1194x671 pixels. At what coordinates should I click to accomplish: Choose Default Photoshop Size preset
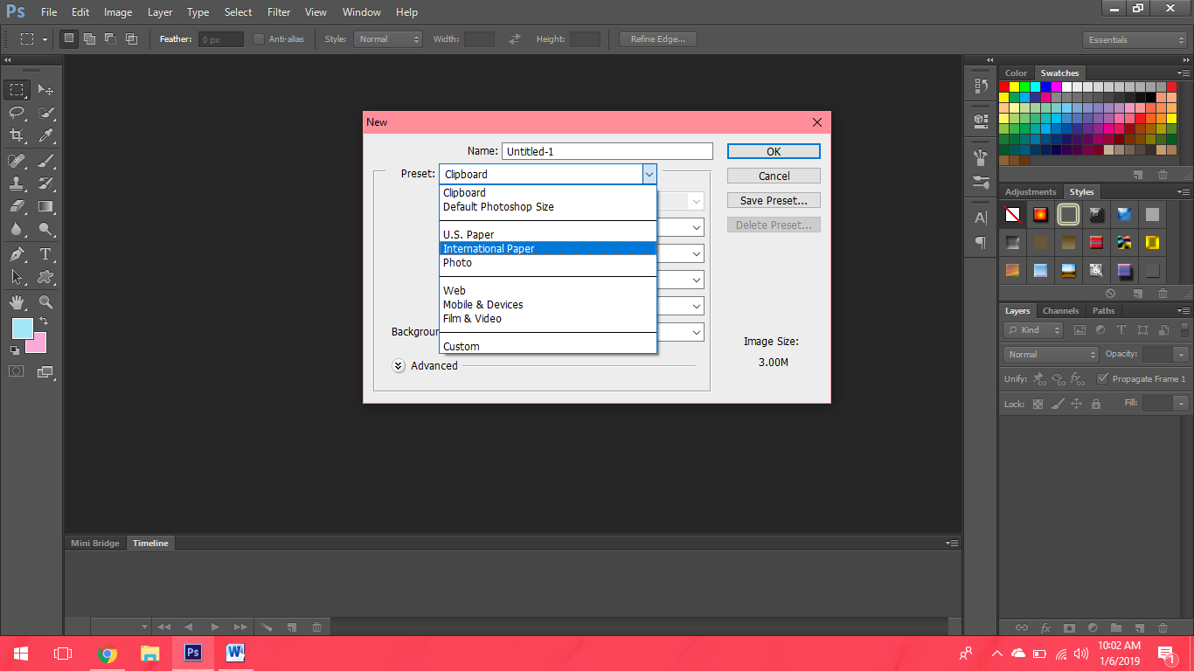click(547, 207)
